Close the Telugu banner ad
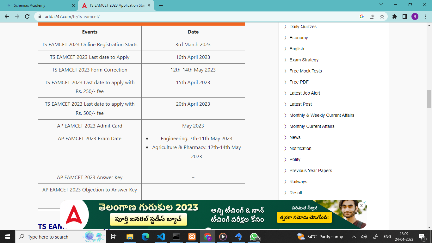This screenshot has width=432, height=243. pyautogui.click(x=361, y=205)
